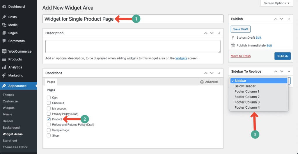Click inside the Description textarea
This screenshot has height=154, width=298.
[x=133, y=46]
